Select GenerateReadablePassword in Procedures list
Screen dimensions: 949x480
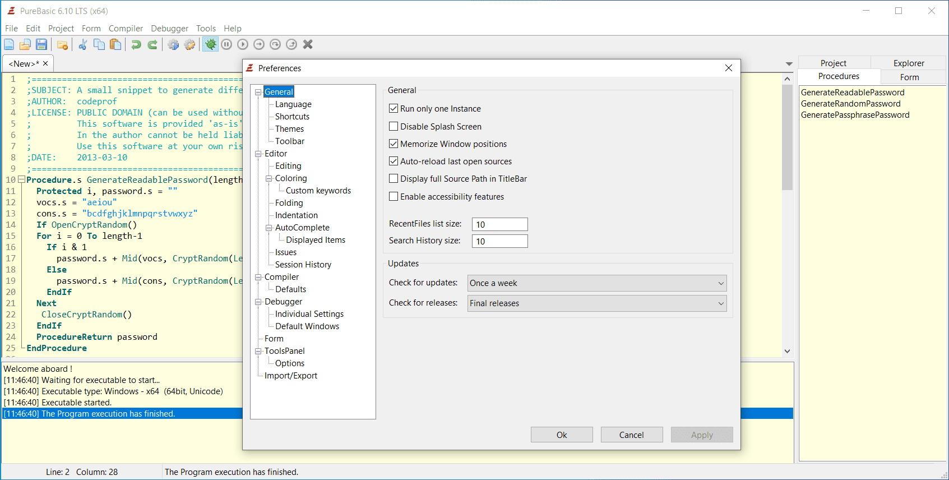coord(853,93)
